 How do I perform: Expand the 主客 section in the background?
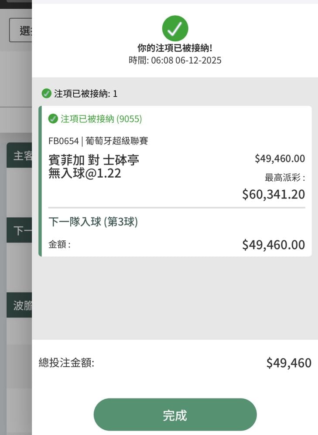(x=20, y=155)
